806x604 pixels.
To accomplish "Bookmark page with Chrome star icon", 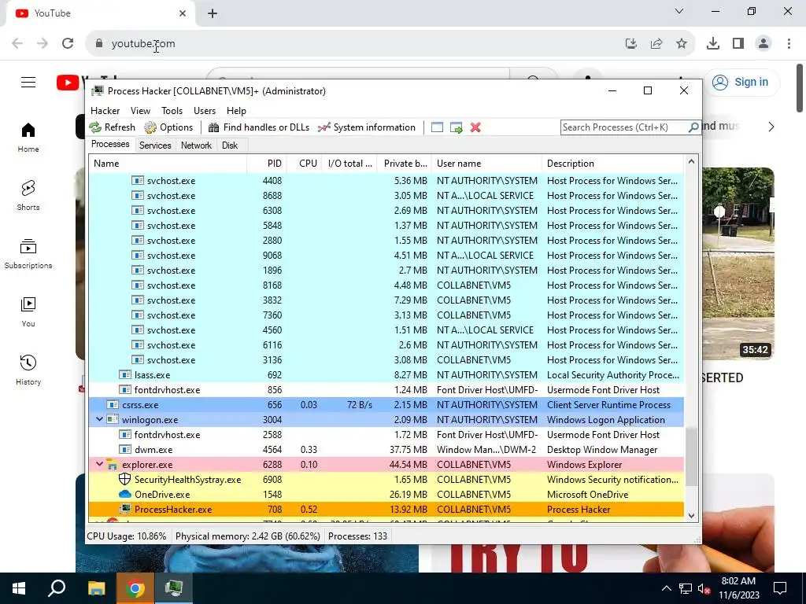I will (x=682, y=44).
